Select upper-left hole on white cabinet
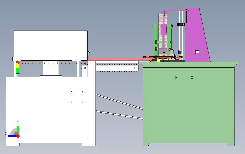 [71, 92]
